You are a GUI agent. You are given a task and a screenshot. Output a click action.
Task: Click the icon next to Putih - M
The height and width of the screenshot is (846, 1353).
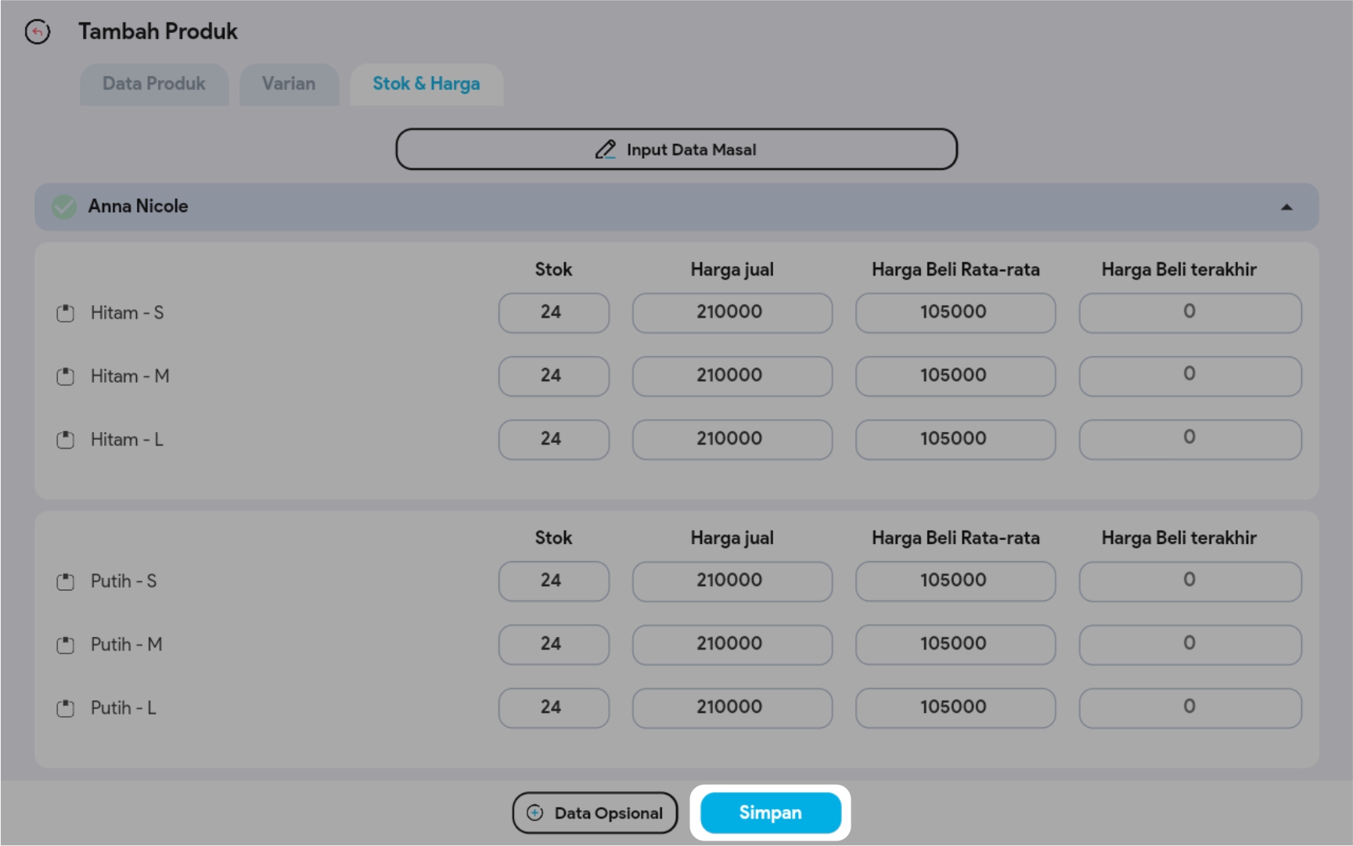click(66, 645)
